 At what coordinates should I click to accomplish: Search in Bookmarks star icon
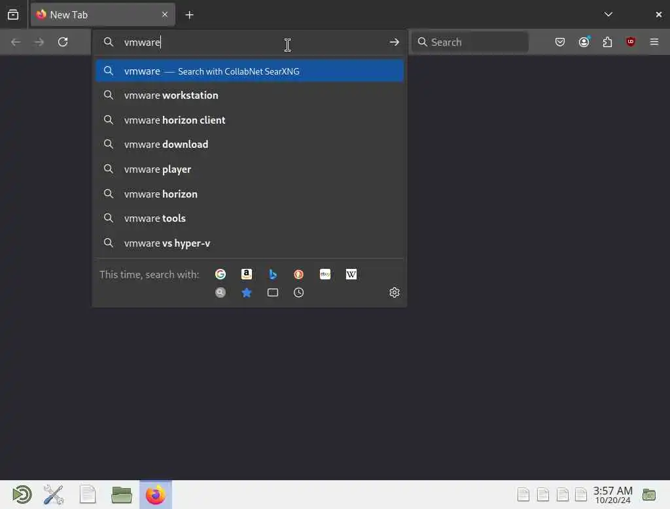pos(247,292)
